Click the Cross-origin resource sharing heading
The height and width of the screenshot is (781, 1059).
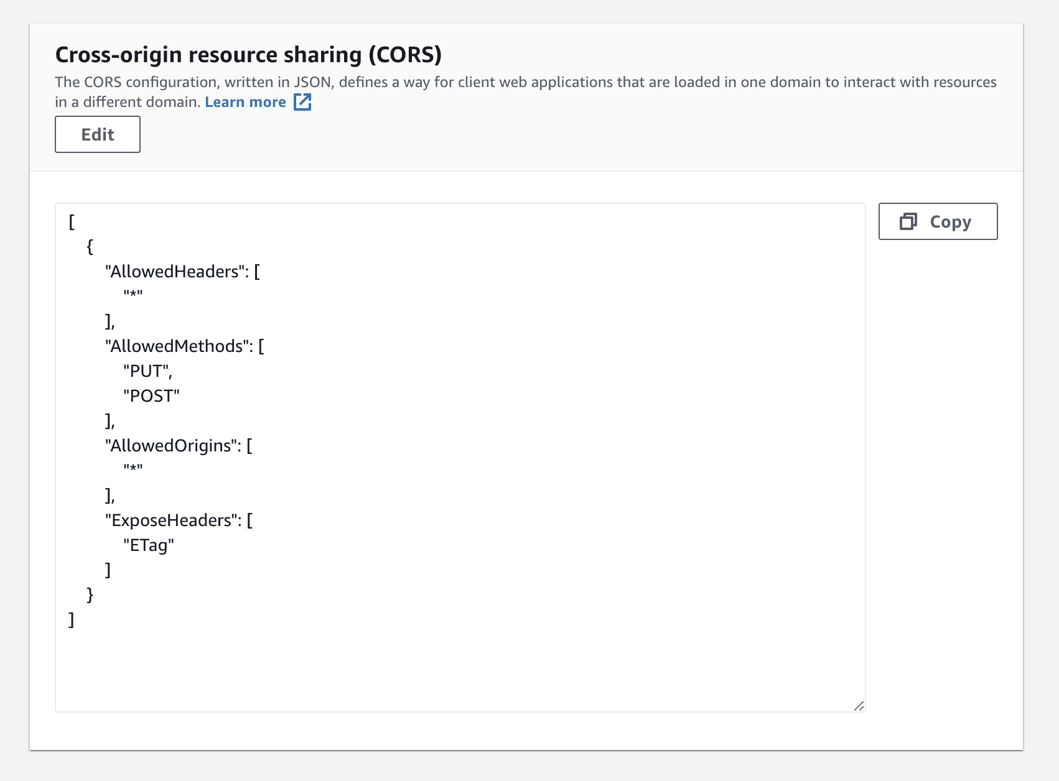click(248, 55)
